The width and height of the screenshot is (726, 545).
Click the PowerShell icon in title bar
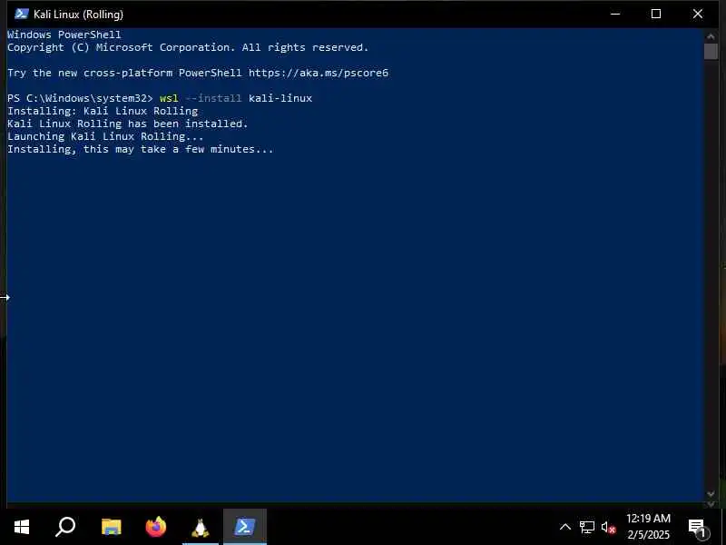tap(21, 14)
